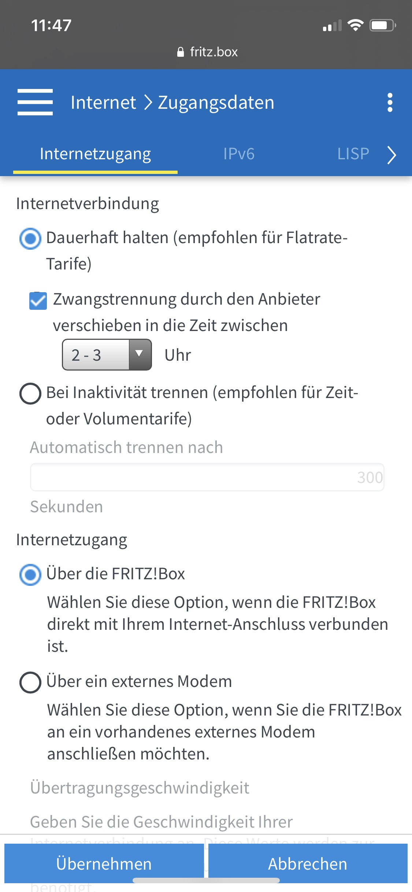Select Bei Inaktivität trennen radio option
Screen dimensions: 412x892
30,394
